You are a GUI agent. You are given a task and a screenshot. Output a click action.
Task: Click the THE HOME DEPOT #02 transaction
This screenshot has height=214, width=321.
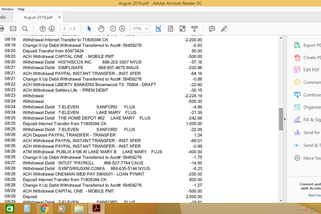(87, 118)
